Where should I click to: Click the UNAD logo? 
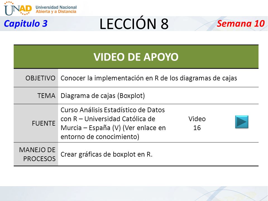[x=18, y=8]
